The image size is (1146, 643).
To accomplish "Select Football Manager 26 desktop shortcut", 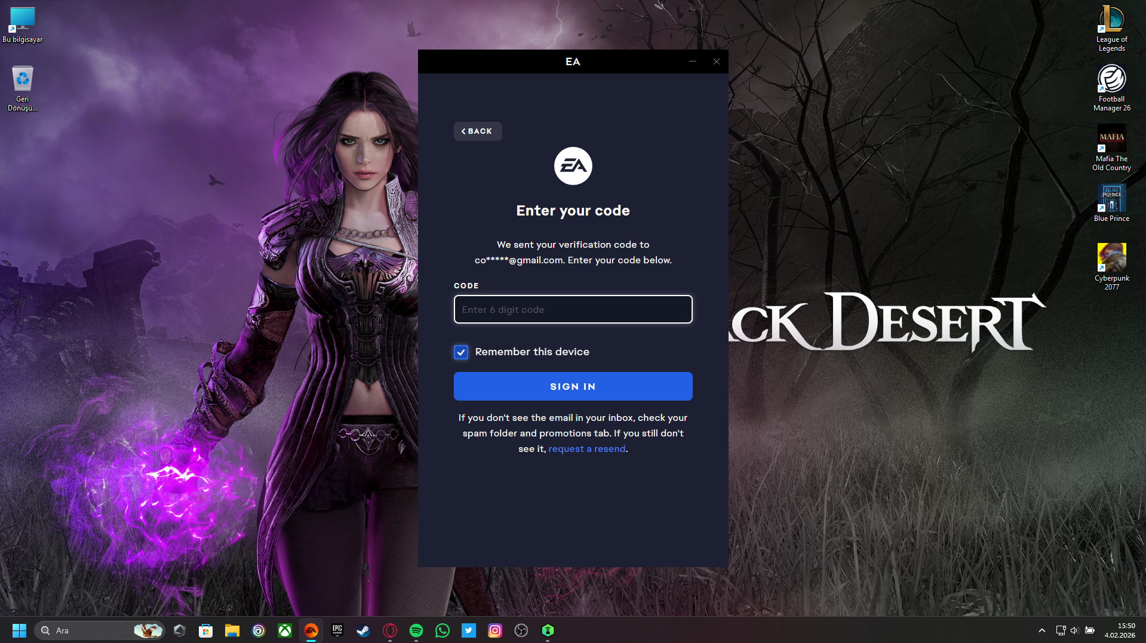I will 1112,88.
